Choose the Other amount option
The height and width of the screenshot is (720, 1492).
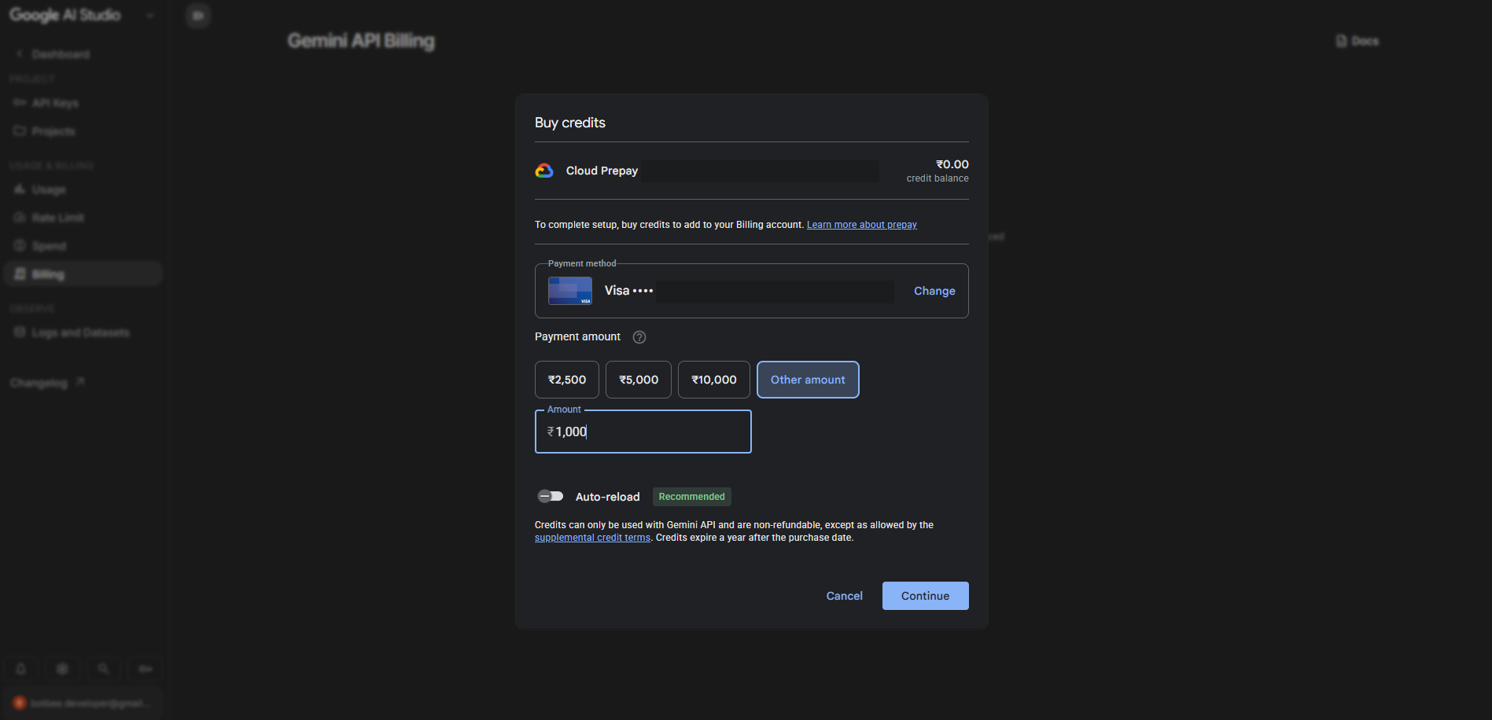tap(808, 380)
